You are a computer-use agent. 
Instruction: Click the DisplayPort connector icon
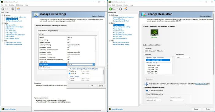pos(146,51)
